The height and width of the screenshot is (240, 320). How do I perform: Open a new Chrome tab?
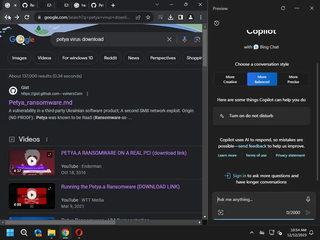pyautogui.click(x=113, y=5)
